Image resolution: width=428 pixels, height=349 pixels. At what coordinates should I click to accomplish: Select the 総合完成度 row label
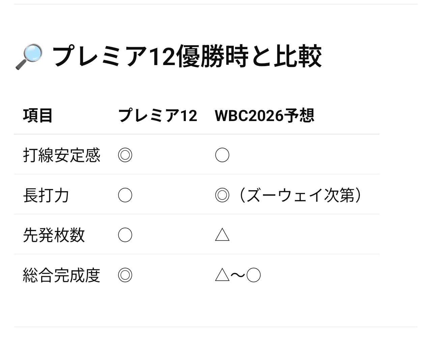pyautogui.click(x=62, y=275)
